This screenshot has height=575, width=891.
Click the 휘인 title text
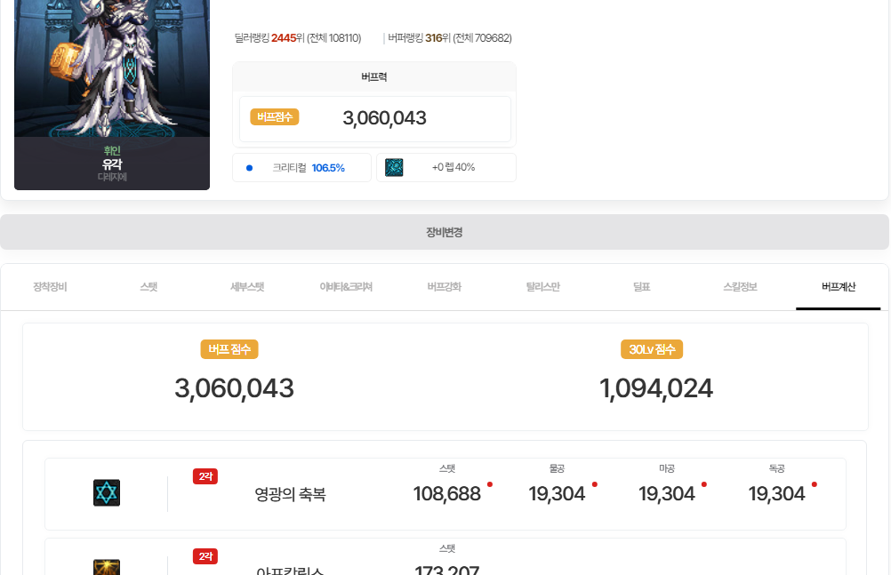click(x=112, y=150)
